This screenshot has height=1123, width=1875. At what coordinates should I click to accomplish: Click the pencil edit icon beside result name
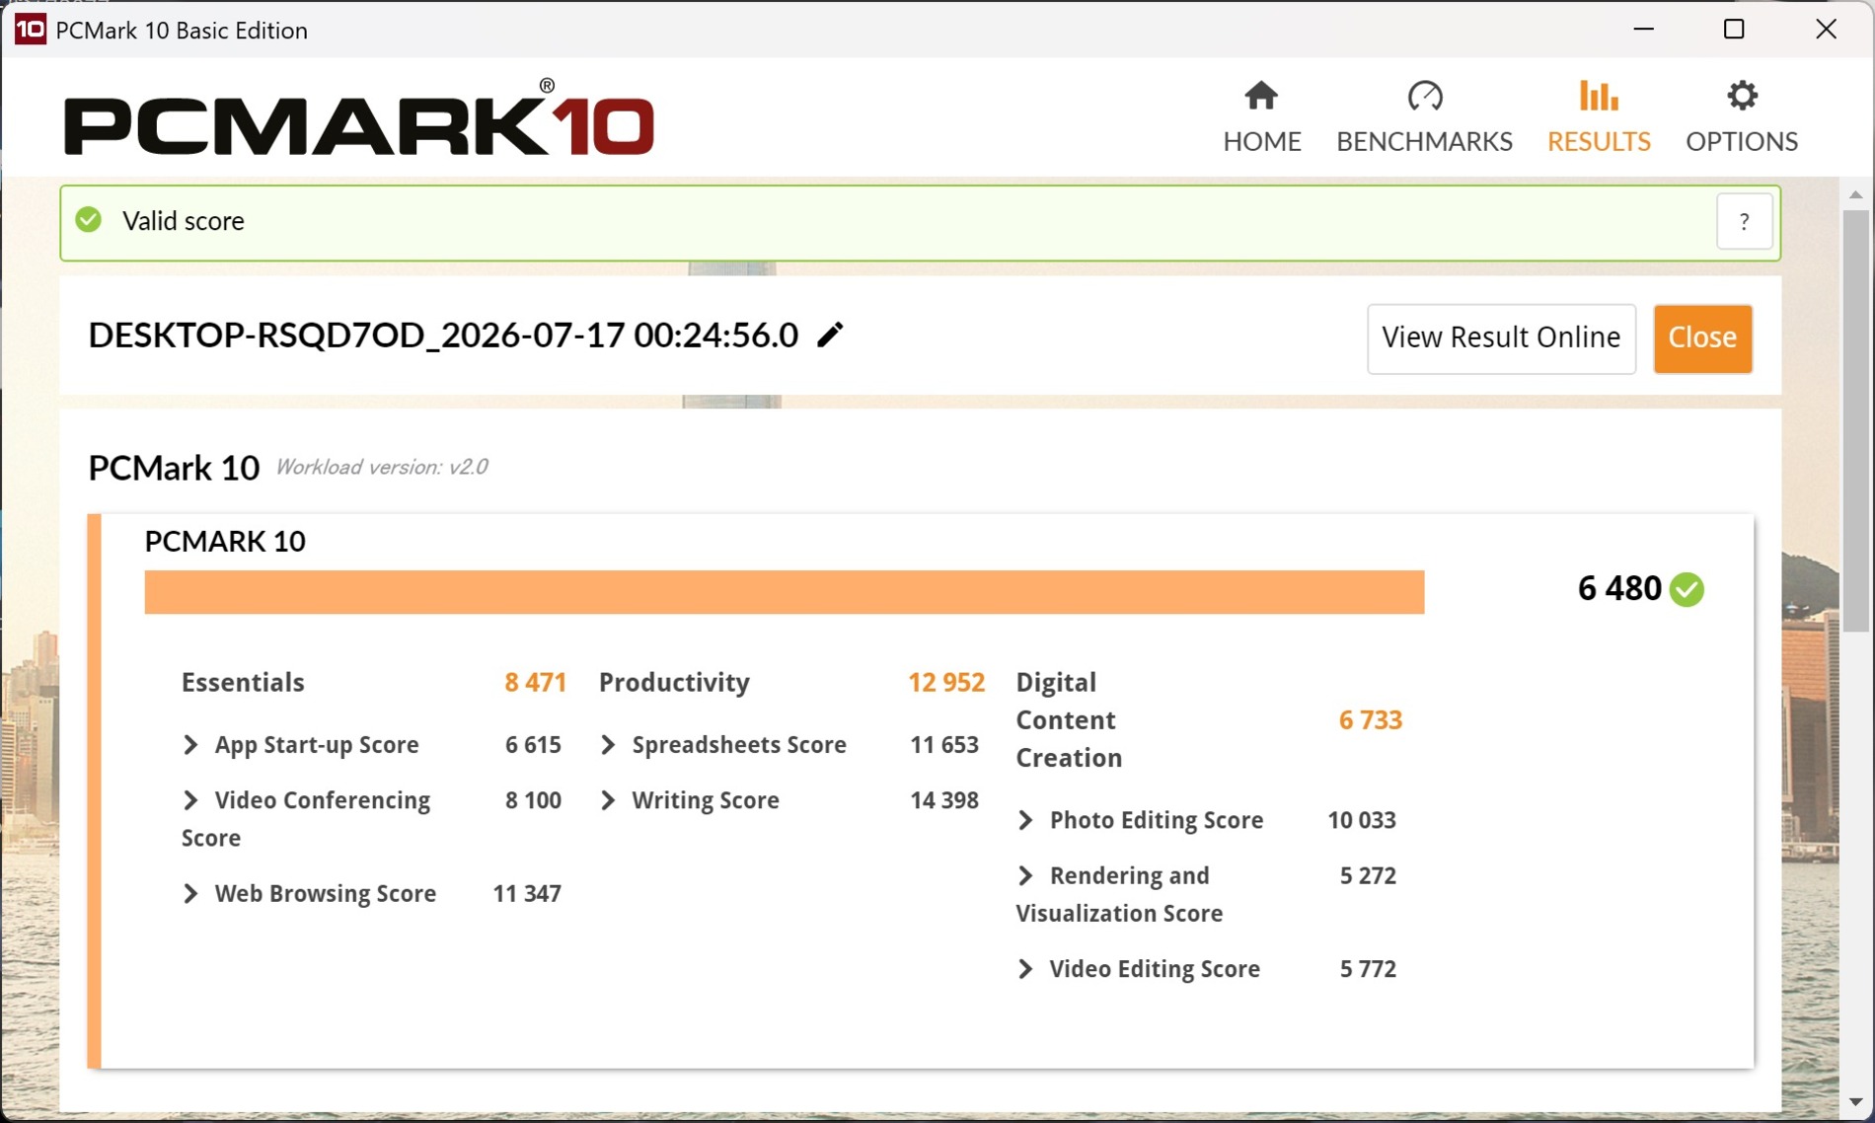(x=831, y=336)
